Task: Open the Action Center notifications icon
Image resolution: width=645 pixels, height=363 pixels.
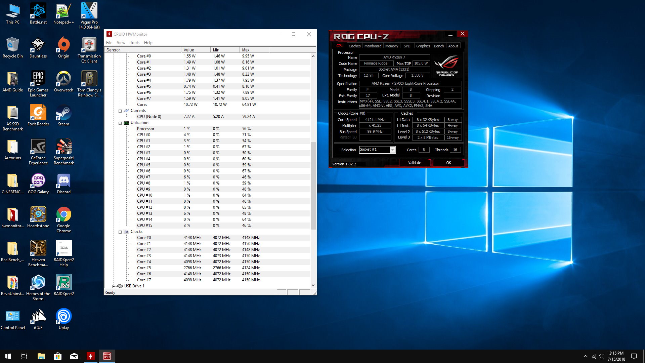Action: pos(634,356)
